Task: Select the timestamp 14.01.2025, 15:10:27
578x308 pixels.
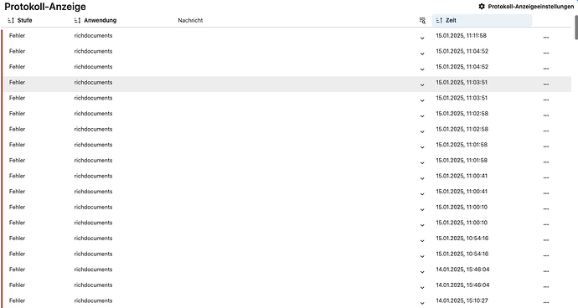Action: (x=462, y=300)
